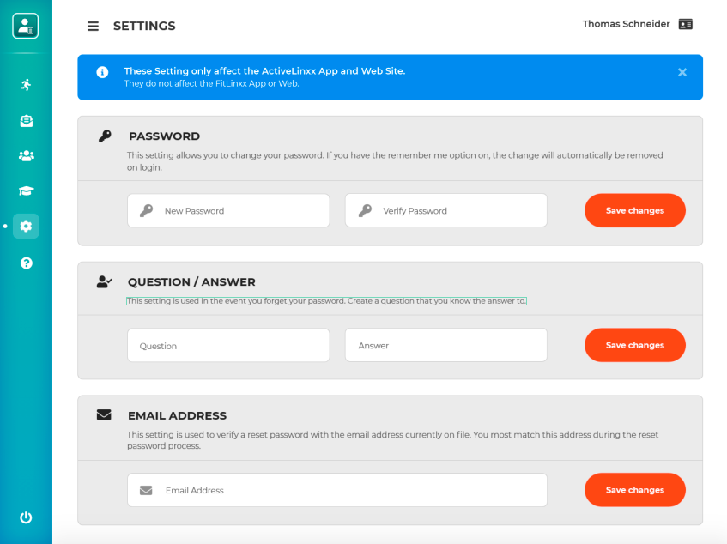Select the graduation cap sidebar icon
The width and height of the screenshot is (727, 544).
point(26,191)
